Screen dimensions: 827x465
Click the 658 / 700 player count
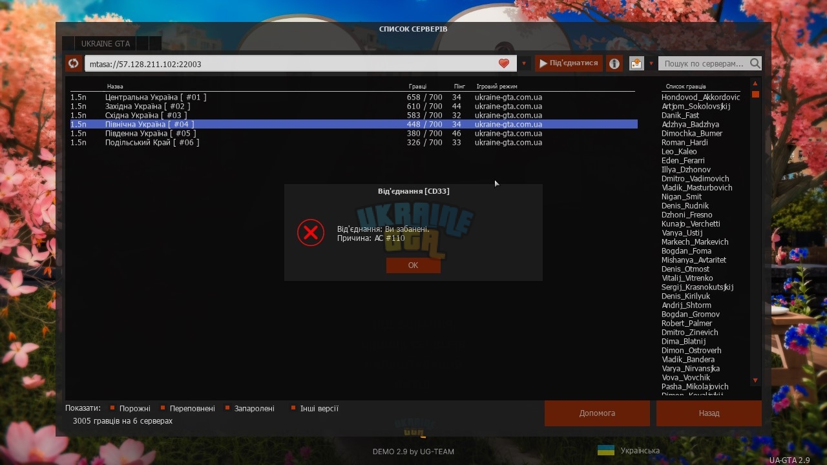pos(424,98)
